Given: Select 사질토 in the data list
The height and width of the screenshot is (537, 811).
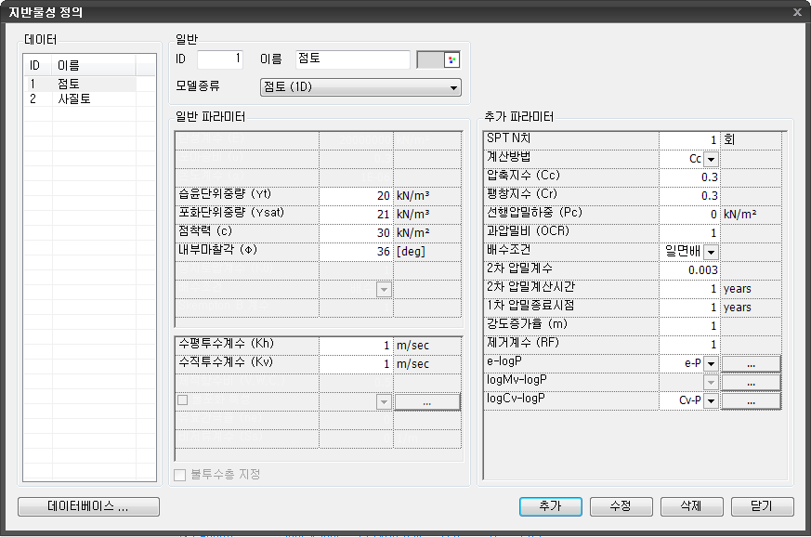Looking at the screenshot, I should coord(74,98).
